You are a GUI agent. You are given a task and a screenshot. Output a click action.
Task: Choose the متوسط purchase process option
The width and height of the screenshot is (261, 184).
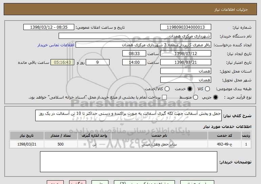(x=196, y=97)
